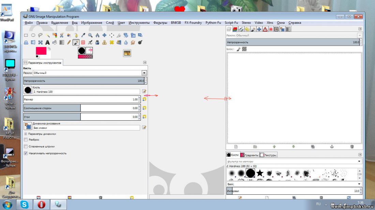Select the Blur/Sharpen droplet tool
Viewport: 375px width, 210px height.
[x=126, y=42]
